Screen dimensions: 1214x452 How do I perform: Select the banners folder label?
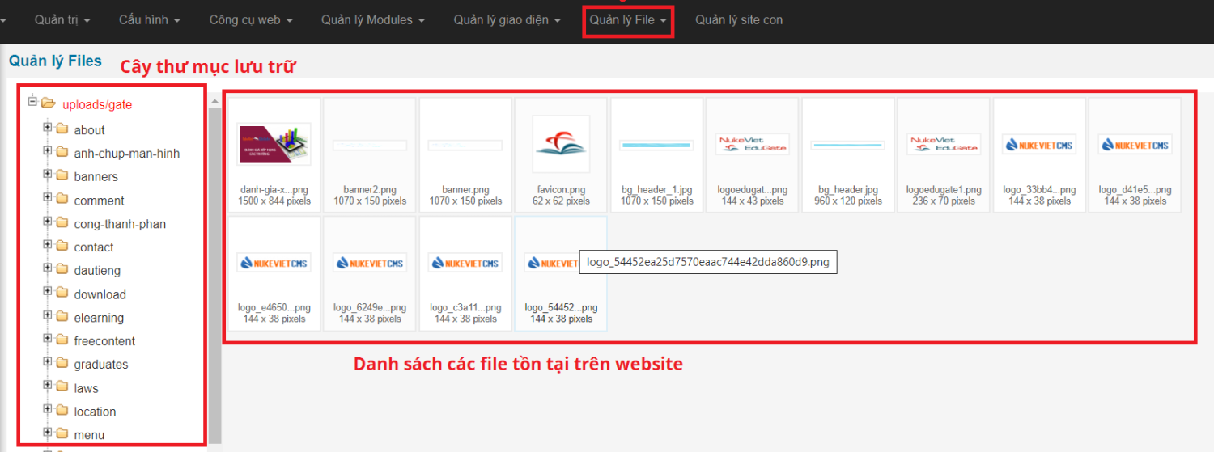(96, 176)
